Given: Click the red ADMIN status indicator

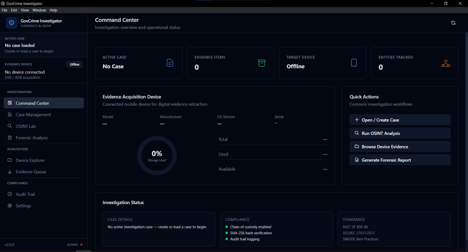Looking at the screenshot, I should click(81, 245).
